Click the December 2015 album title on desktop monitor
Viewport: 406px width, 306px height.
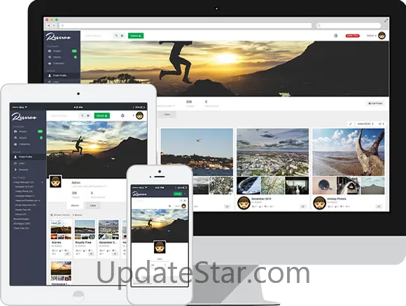point(261,198)
